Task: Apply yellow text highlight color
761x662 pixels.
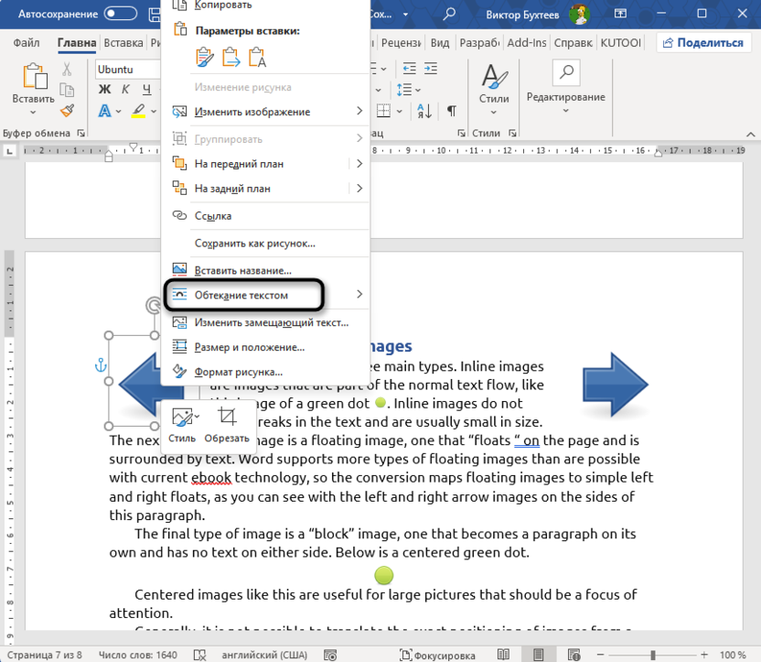Action: pyautogui.click(x=139, y=111)
